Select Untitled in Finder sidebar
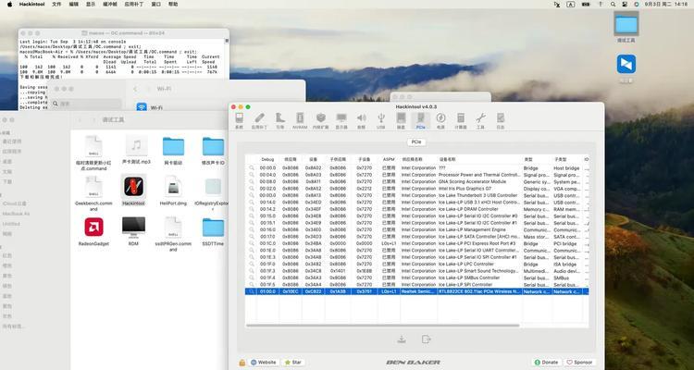The image size is (694, 370). pyautogui.click(x=11, y=224)
